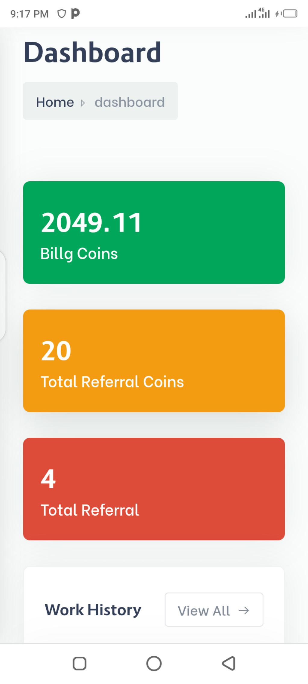The width and height of the screenshot is (308, 684).
Task: Open the red Total Referral card
Action: (x=154, y=489)
